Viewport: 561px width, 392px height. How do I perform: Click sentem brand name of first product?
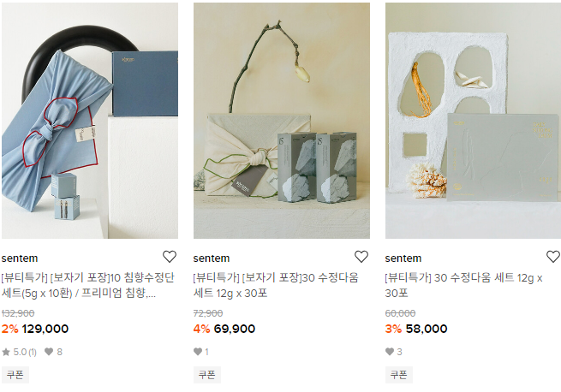tap(20, 258)
